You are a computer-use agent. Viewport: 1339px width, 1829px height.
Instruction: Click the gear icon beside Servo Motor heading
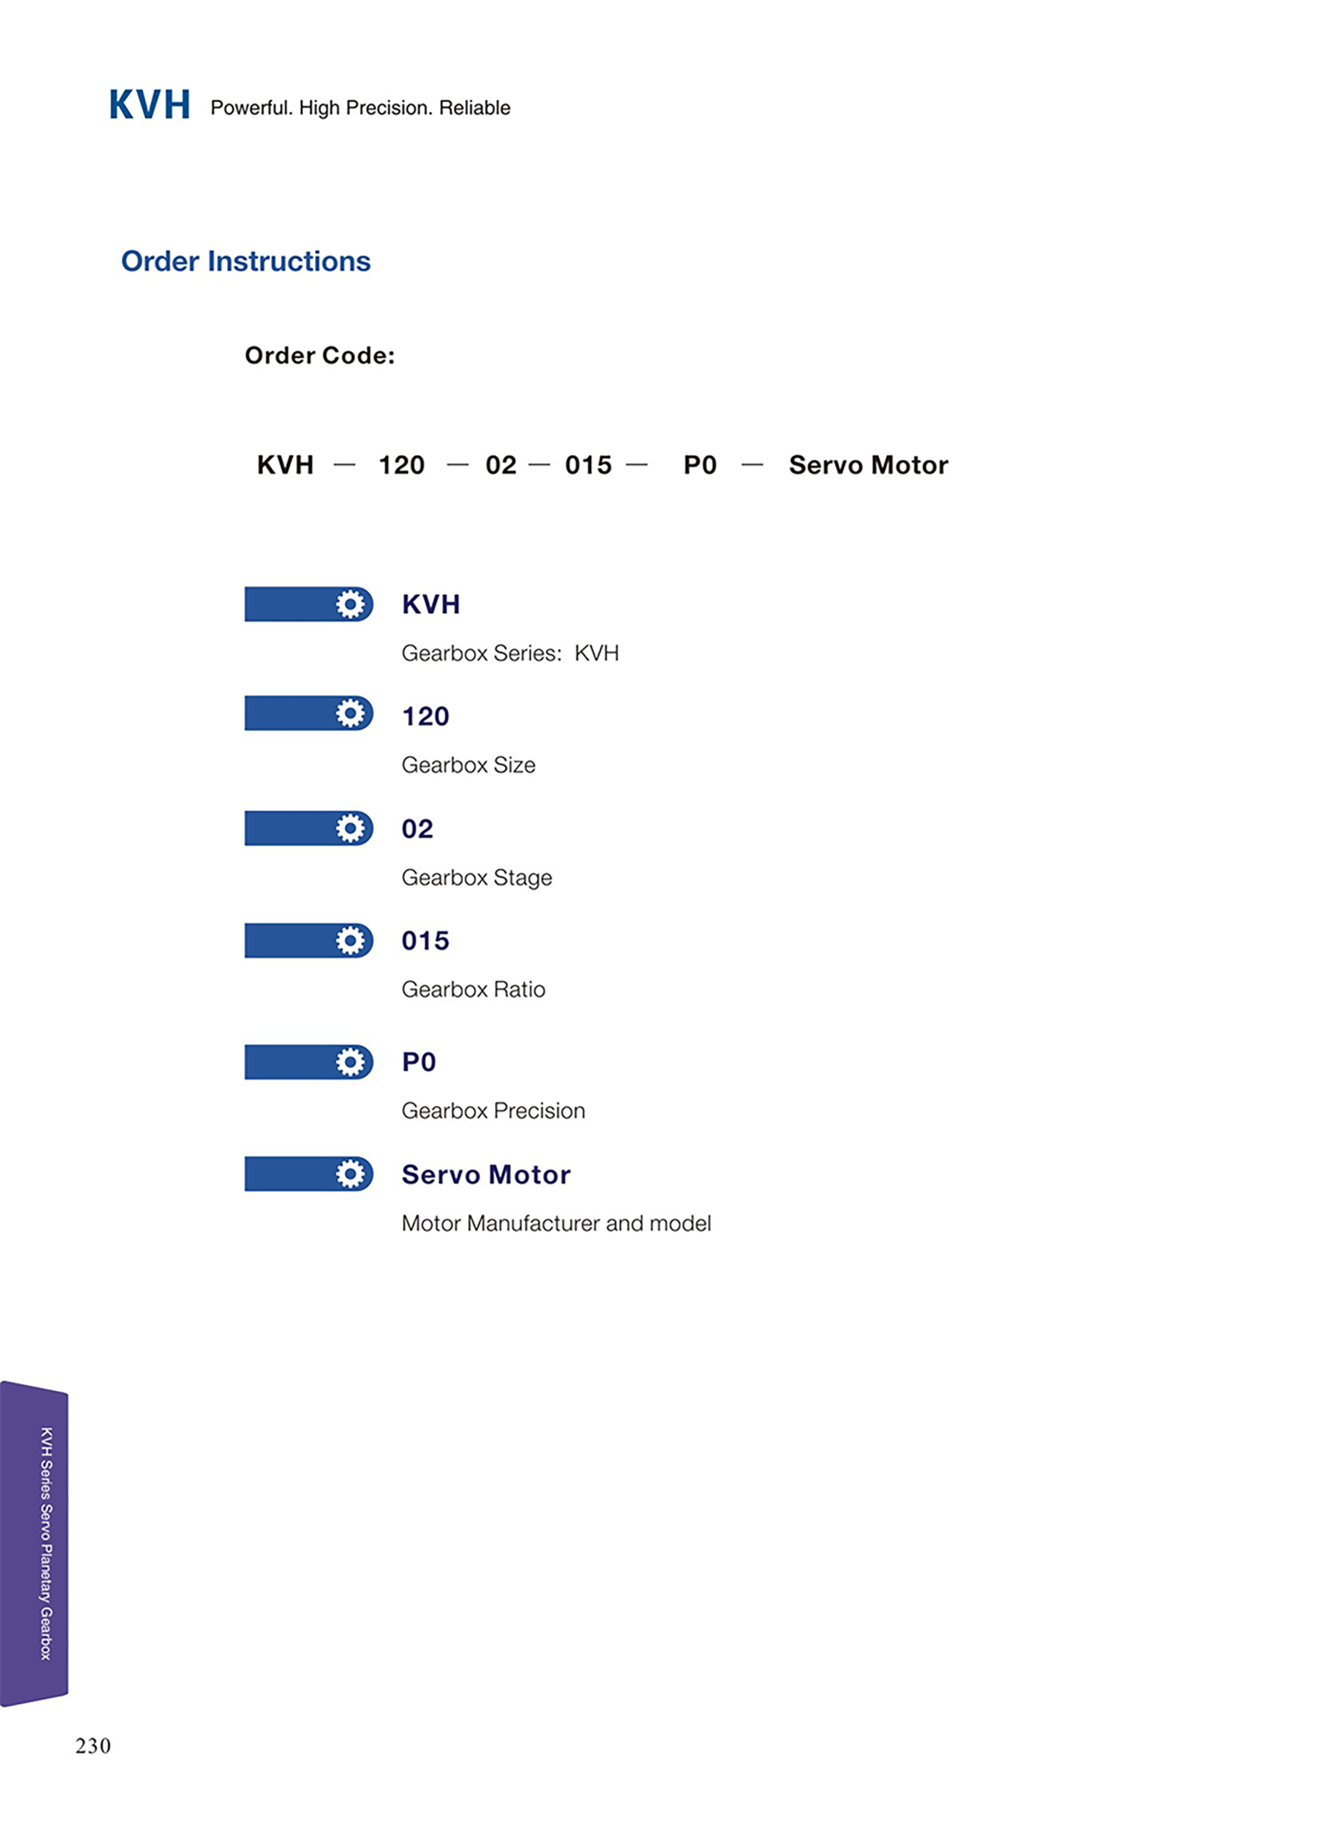coord(350,1173)
